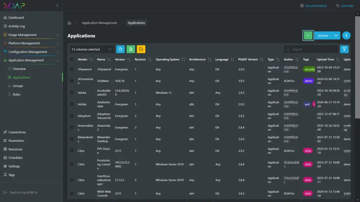Select the checkbox for the 1Password row
Viewport: 360px width, 202px height.
72,69
